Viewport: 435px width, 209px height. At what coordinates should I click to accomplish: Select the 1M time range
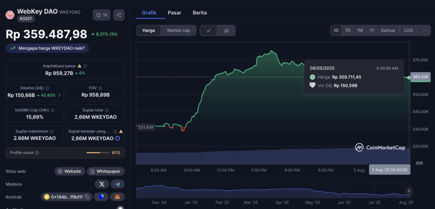click(360, 31)
